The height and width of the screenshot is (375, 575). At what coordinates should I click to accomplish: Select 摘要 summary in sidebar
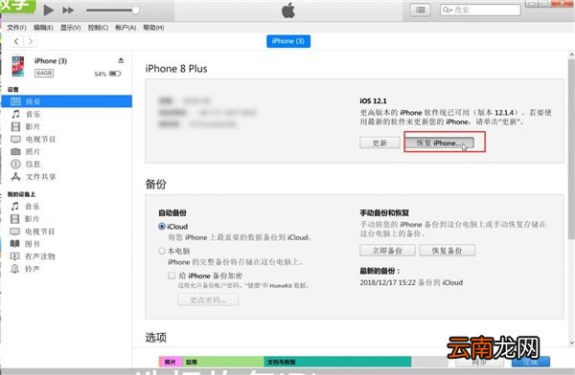(67, 101)
